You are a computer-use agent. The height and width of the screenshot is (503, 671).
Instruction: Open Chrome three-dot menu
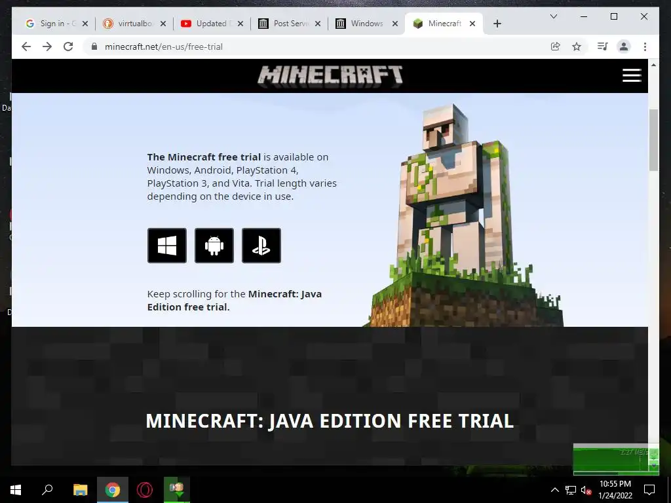point(645,47)
